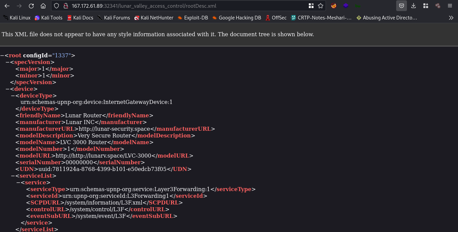This screenshot has width=458, height=232.
Task: Collapse the opening service node
Action: point(18,182)
